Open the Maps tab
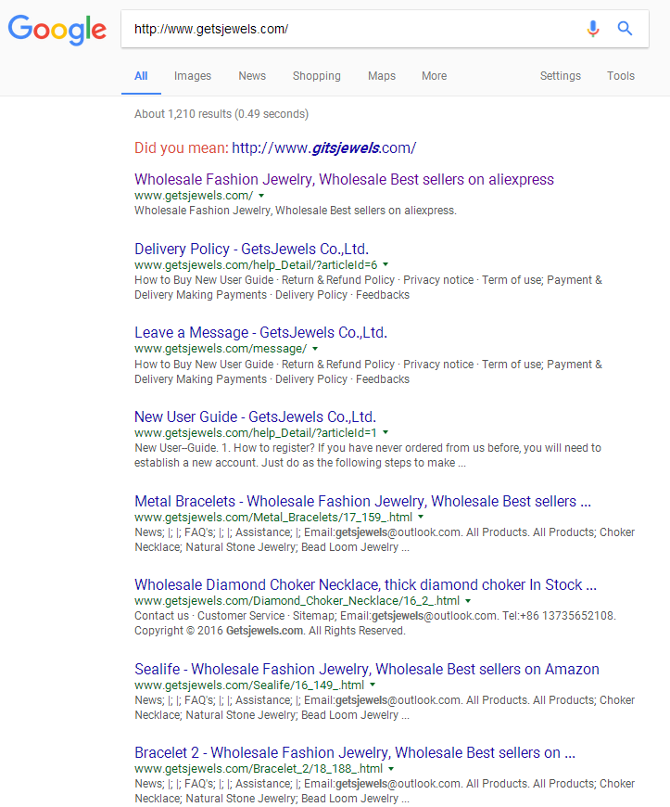Image resolution: width=670 pixels, height=807 pixels. click(382, 76)
